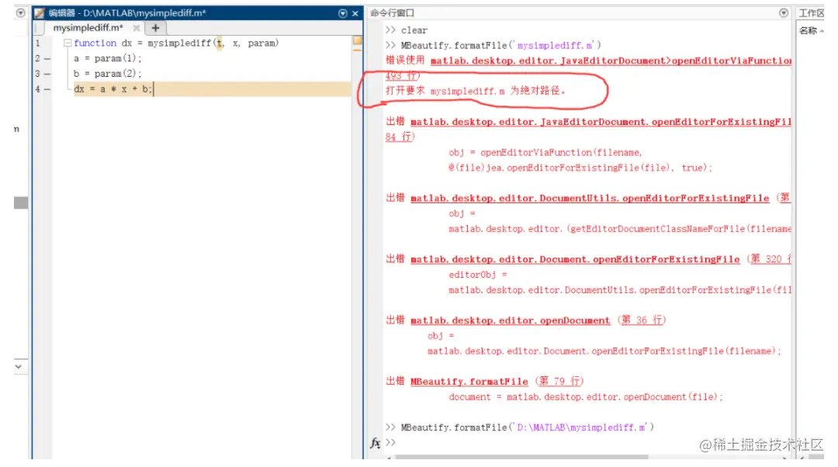The image size is (838, 467).
Task: Set breakpoint at line 3 dash
Action: coord(47,74)
